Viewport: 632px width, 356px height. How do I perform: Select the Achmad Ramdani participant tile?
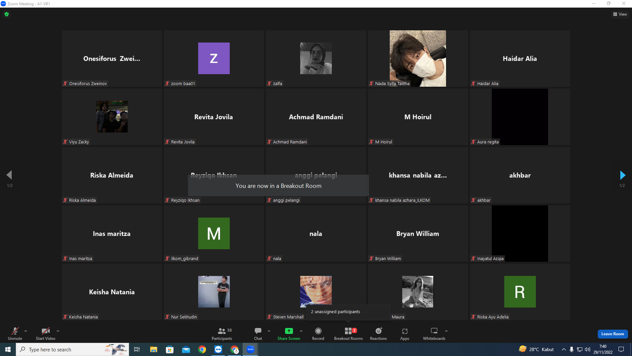[316, 117]
